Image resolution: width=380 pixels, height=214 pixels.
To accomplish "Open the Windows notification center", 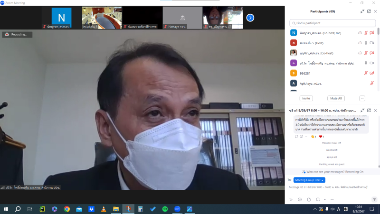I will pyautogui.click(x=372, y=209).
